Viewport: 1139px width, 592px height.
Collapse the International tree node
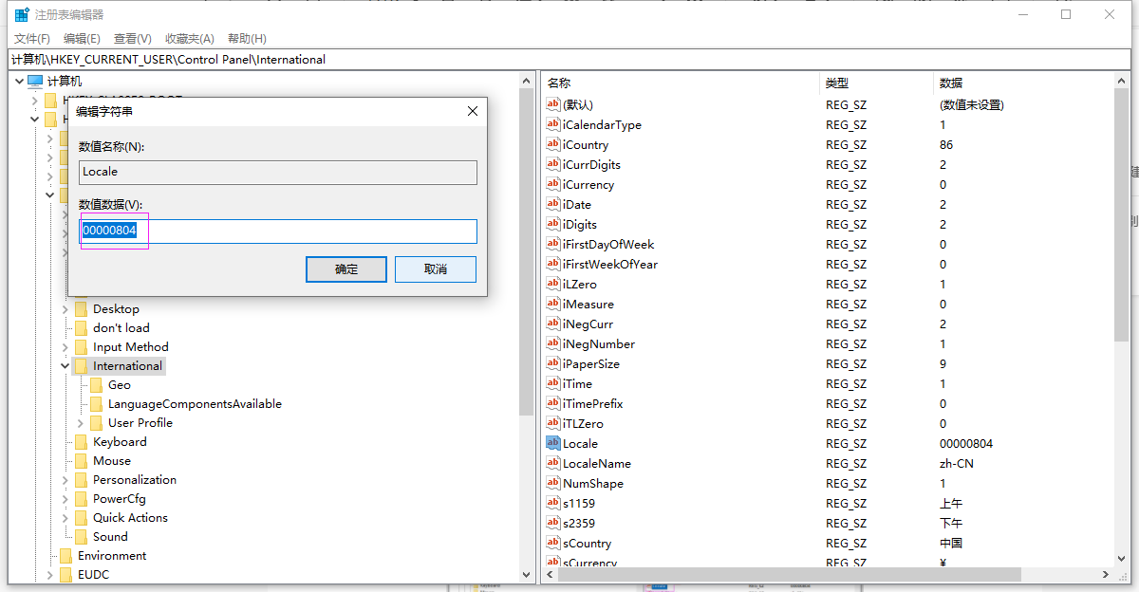pyautogui.click(x=65, y=365)
